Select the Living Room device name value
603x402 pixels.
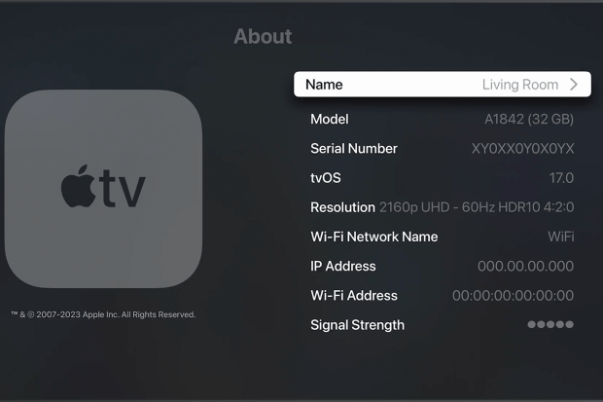(x=520, y=85)
